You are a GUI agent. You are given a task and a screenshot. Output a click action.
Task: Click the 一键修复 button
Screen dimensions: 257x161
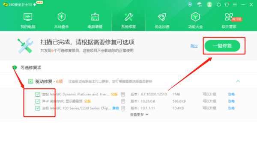tap(222, 46)
